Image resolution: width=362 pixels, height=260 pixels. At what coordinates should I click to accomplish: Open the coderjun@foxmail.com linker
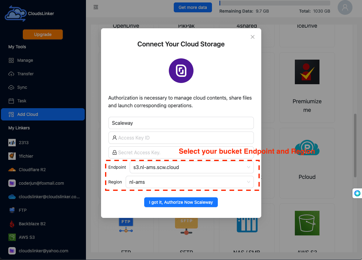[43, 183]
